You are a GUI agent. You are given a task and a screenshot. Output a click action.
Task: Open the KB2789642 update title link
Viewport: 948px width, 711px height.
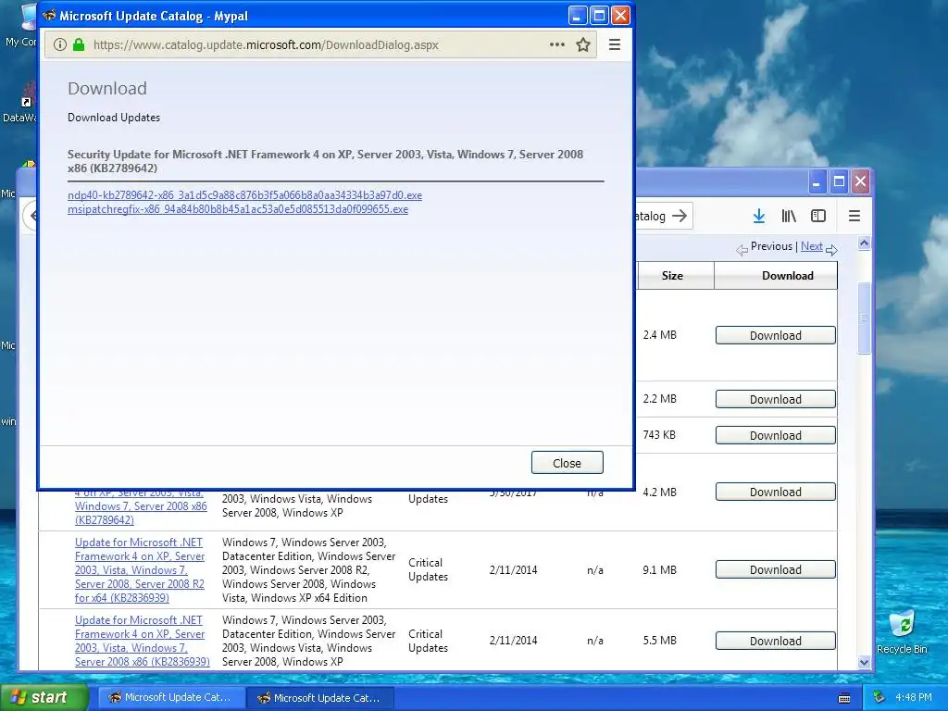click(x=141, y=506)
